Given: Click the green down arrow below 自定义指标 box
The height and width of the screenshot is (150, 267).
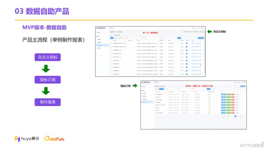Looking at the screenshot, I should click(x=46, y=69).
